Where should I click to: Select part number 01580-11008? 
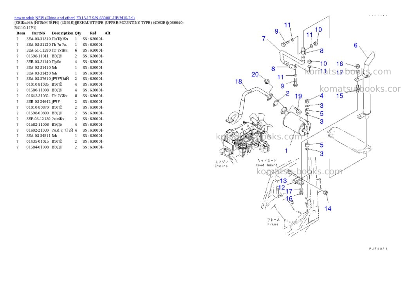click(37, 90)
